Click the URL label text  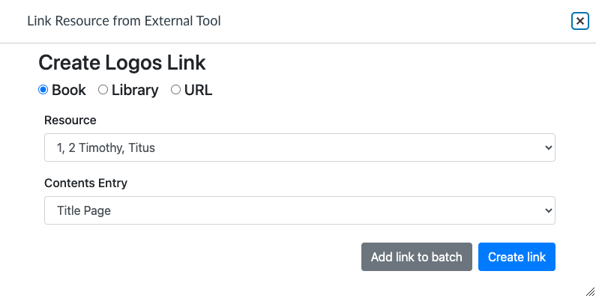click(199, 90)
